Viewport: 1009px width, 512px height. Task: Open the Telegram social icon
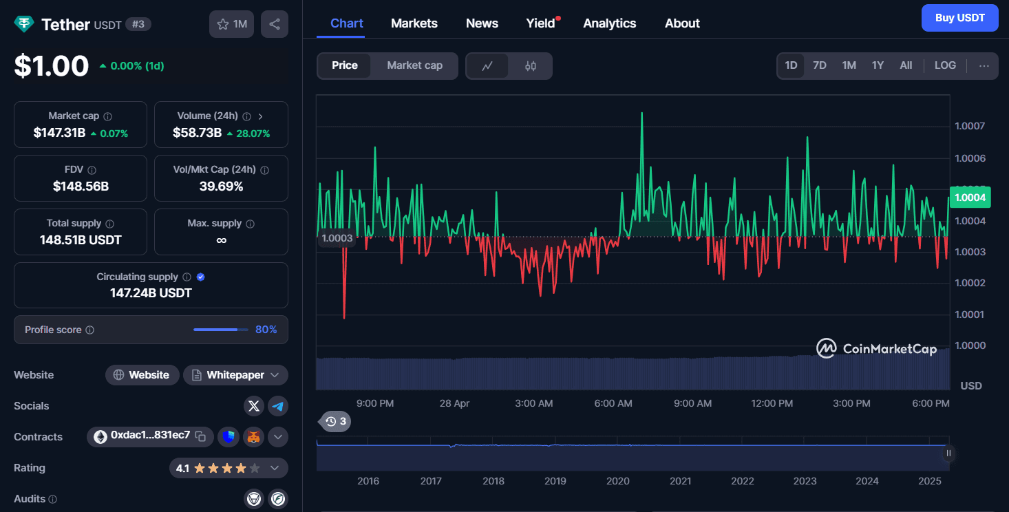[x=278, y=406]
